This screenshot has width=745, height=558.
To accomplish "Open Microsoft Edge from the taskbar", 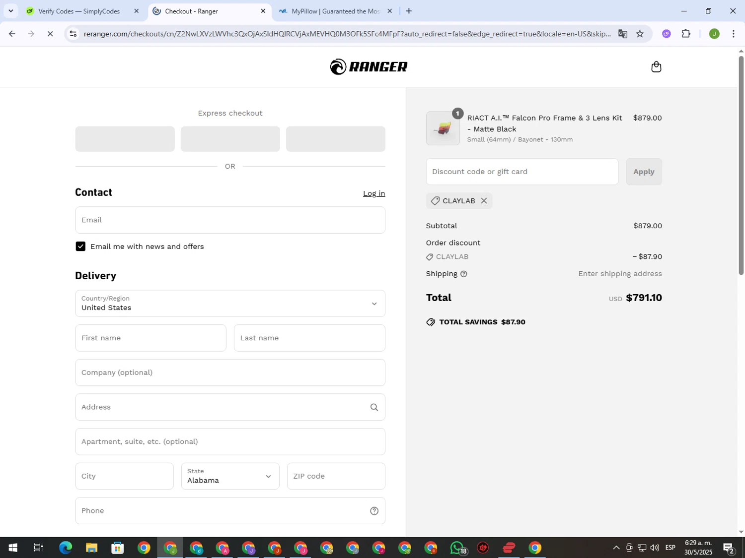I will point(66,548).
